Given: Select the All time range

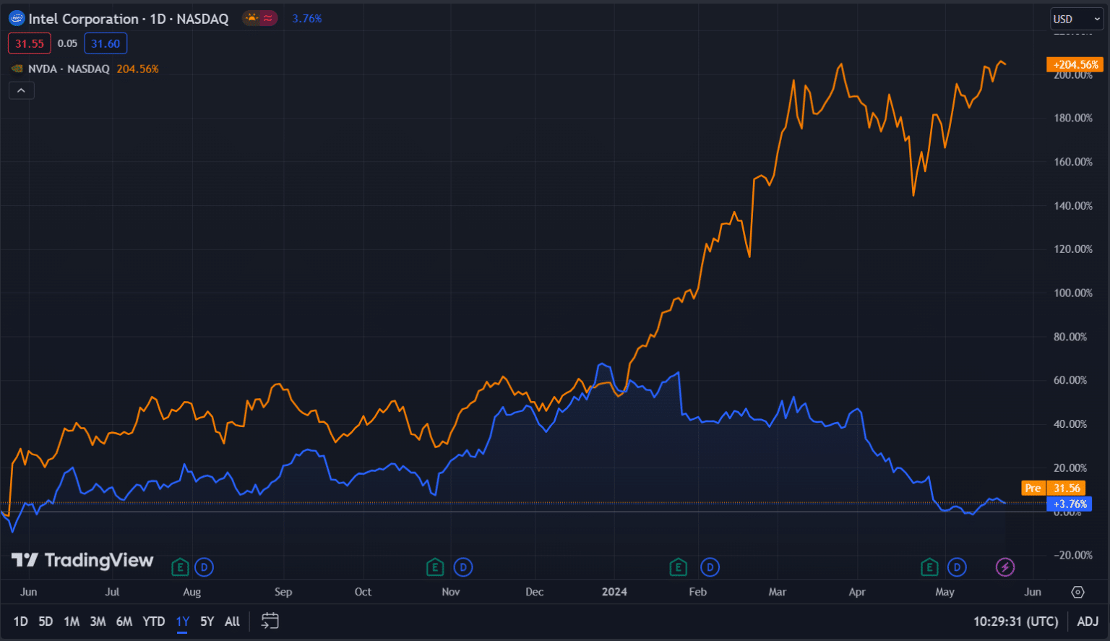Looking at the screenshot, I should coord(232,621).
